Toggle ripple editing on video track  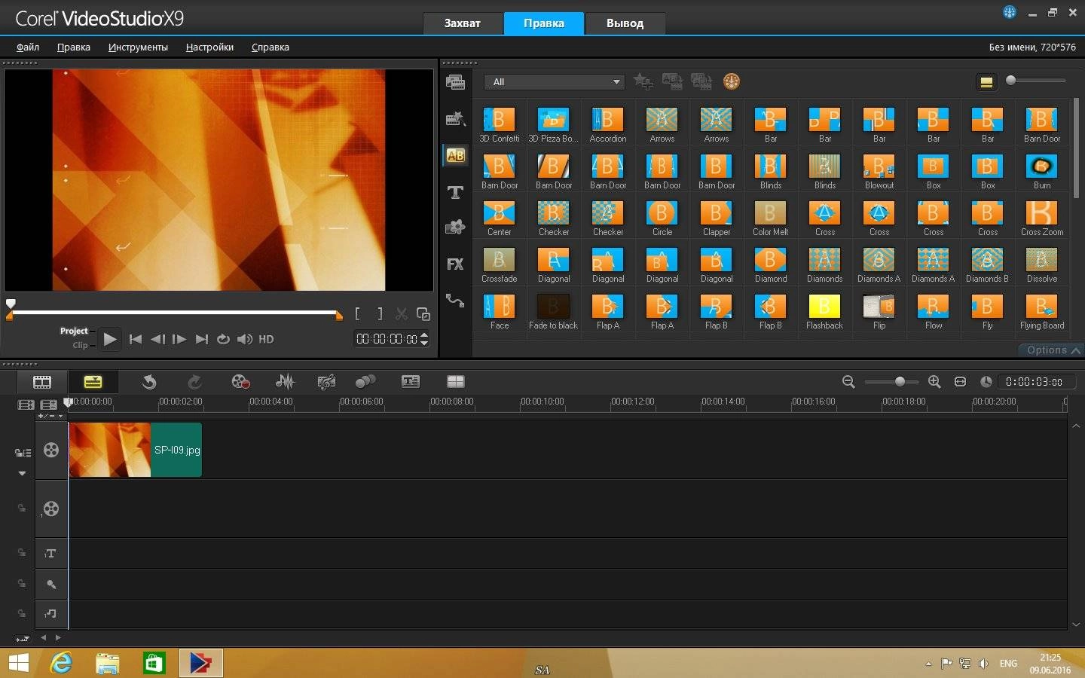[23, 453]
